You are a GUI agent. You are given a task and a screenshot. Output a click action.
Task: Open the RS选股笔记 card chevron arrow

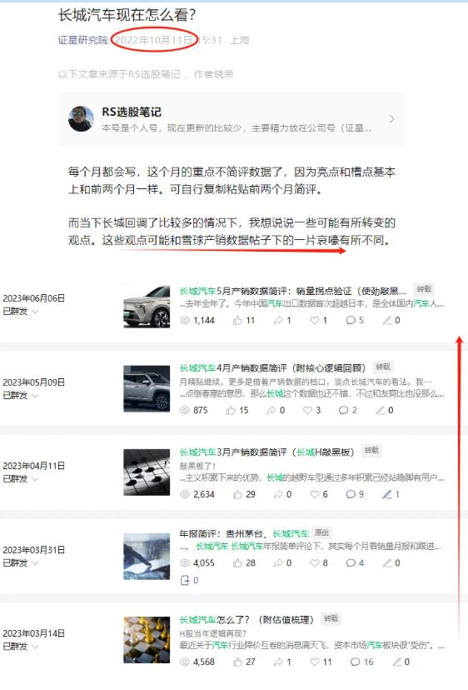point(391,119)
